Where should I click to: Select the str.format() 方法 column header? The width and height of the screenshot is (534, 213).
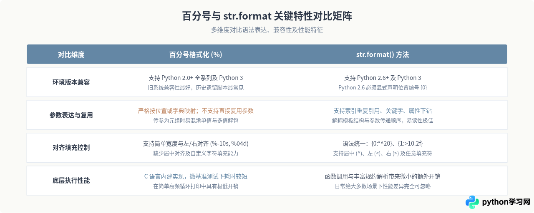[383, 54]
